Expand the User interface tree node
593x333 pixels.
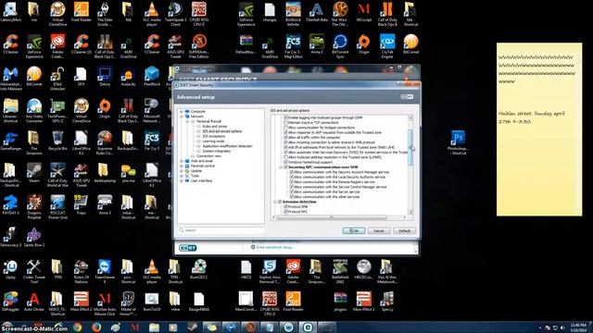(x=182, y=181)
